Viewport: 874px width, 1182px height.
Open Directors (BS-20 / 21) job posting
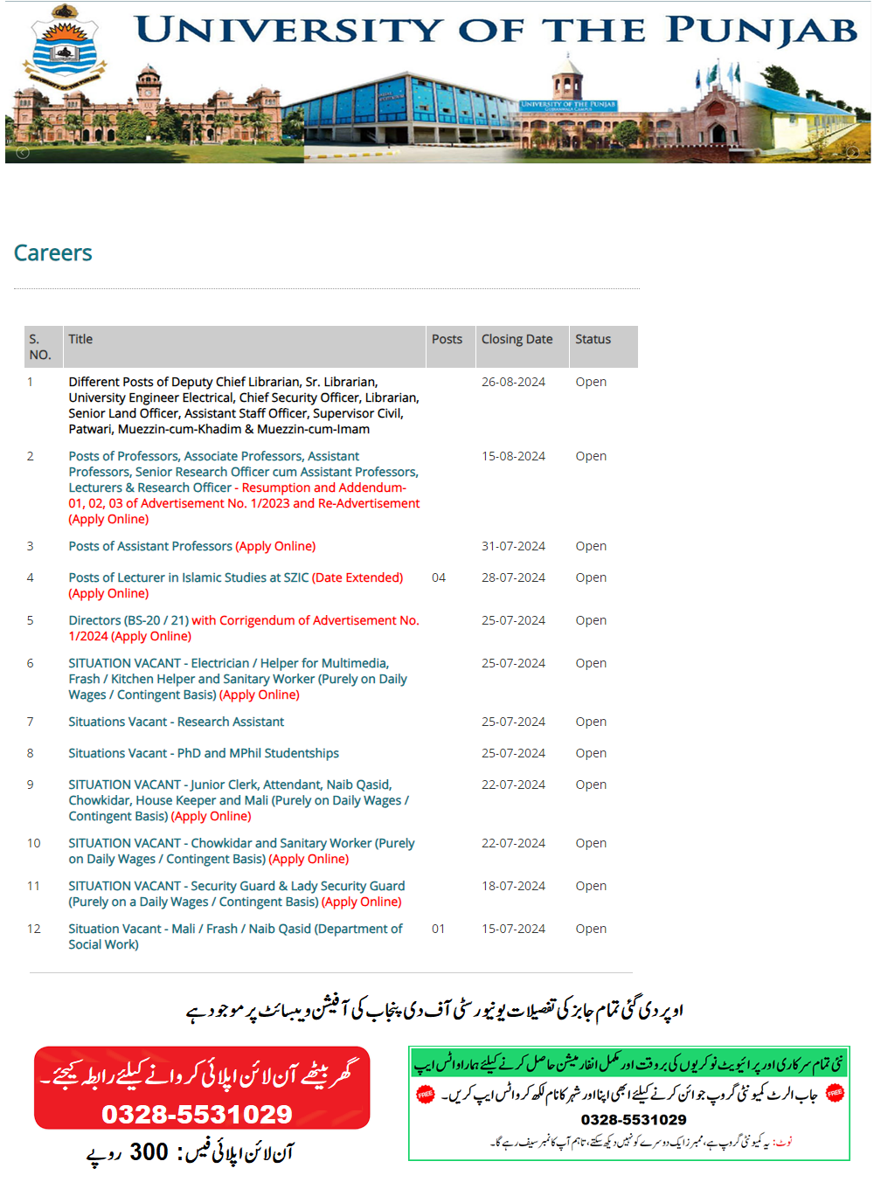pyautogui.click(x=128, y=620)
